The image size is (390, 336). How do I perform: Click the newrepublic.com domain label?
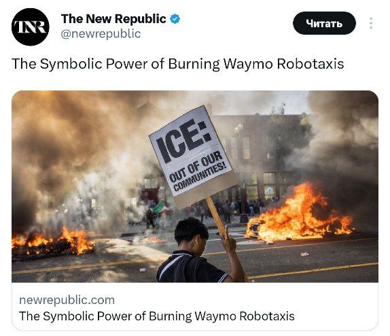point(67,300)
